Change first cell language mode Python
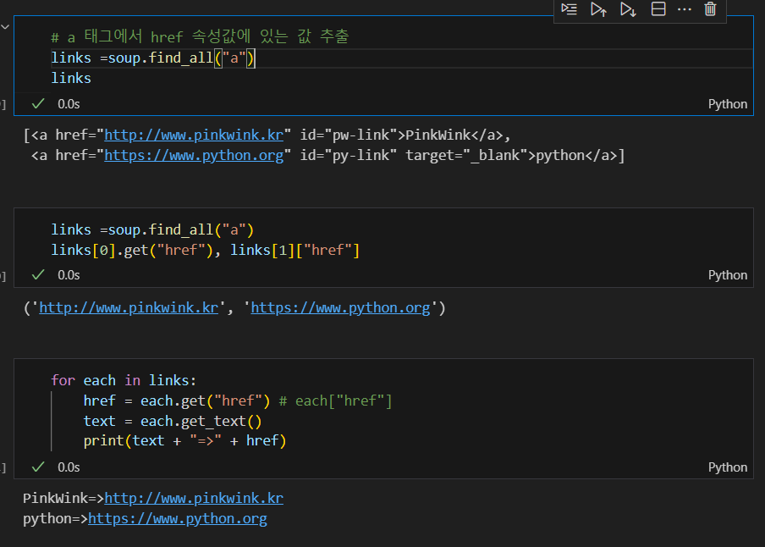 (728, 104)
